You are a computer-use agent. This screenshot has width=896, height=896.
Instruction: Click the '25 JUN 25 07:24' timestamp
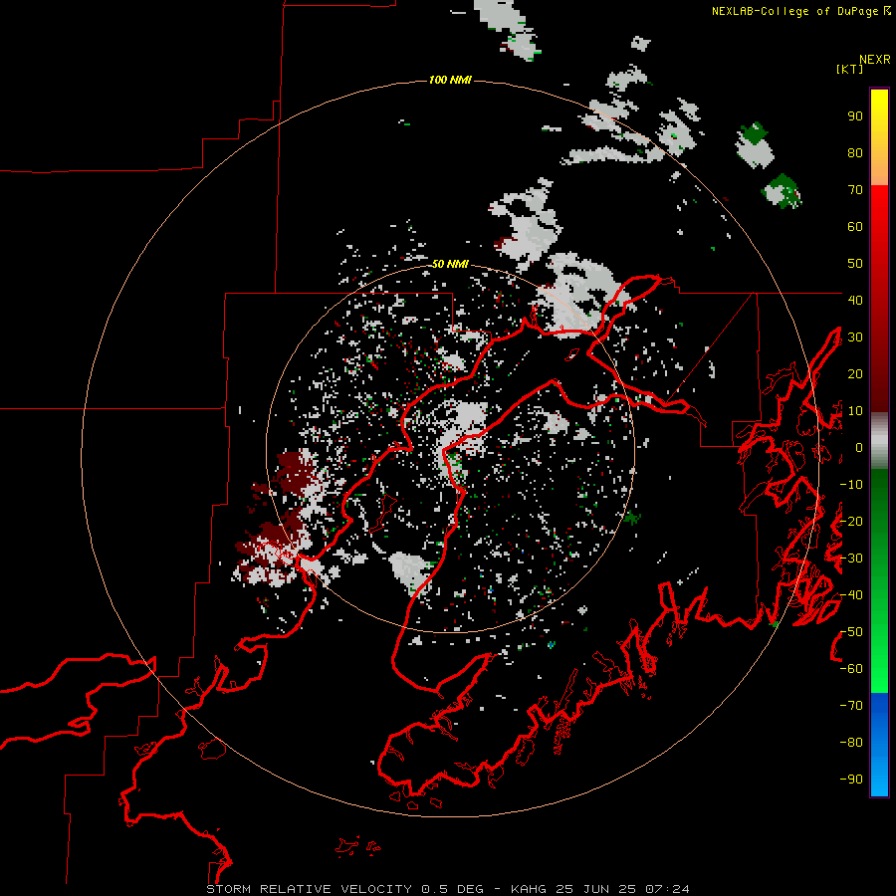click(623, 889)
